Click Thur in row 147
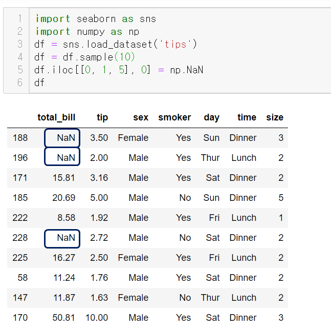Viewport: 331px width, 330px height. pyautogui.click(x=210, y=298)
